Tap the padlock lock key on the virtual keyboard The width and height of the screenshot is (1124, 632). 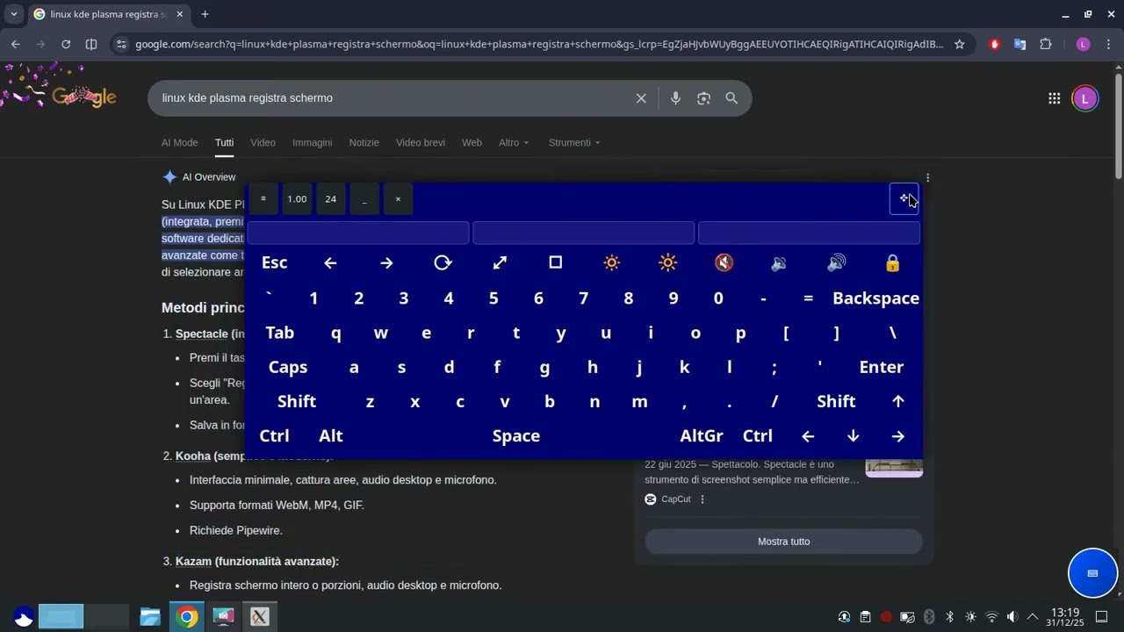[892, 262]
